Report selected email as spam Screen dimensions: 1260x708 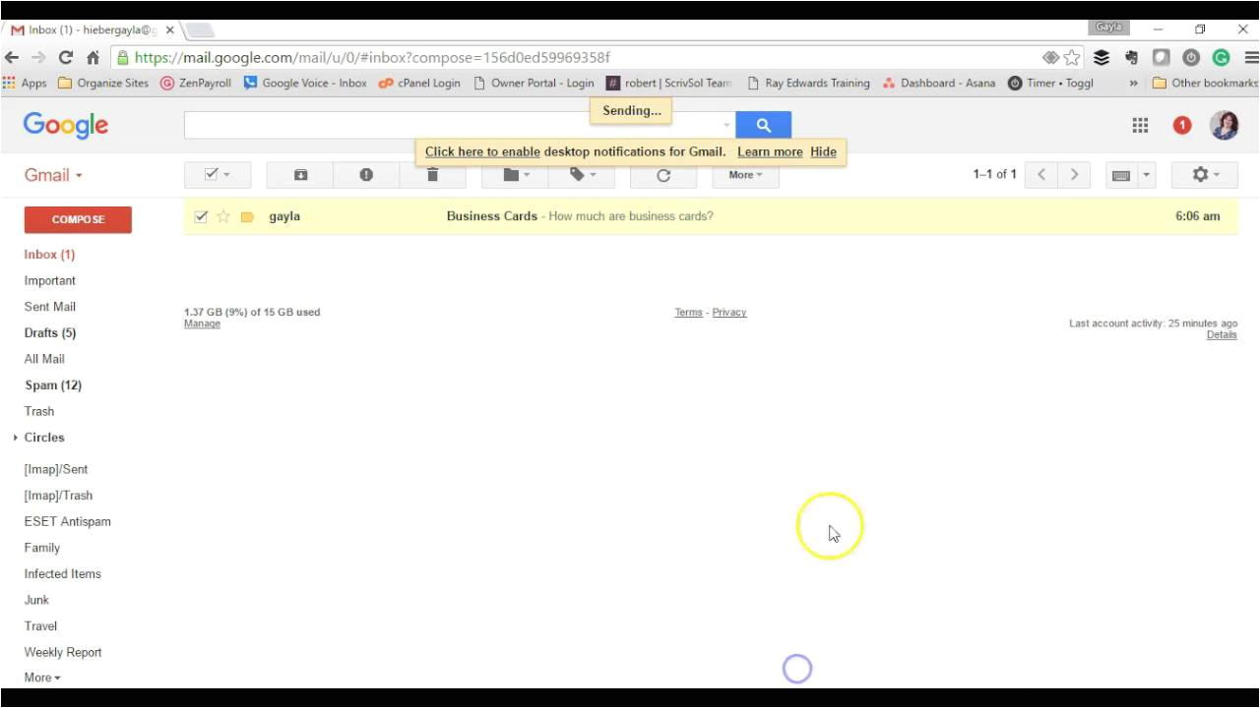(366, 175)
